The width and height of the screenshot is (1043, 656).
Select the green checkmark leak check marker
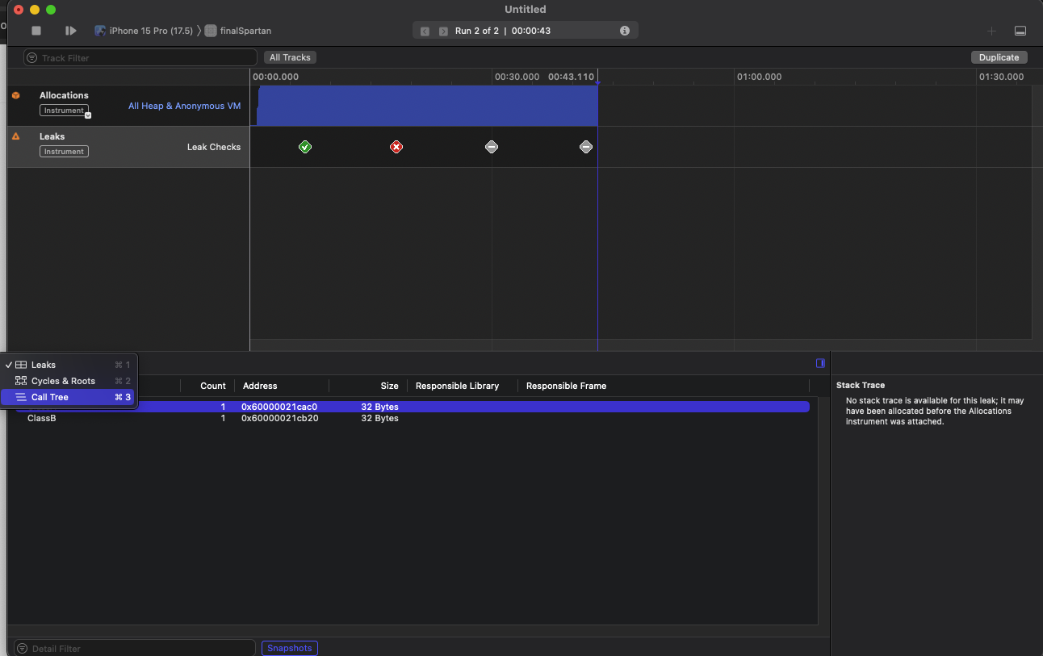[x=305, y=147]
